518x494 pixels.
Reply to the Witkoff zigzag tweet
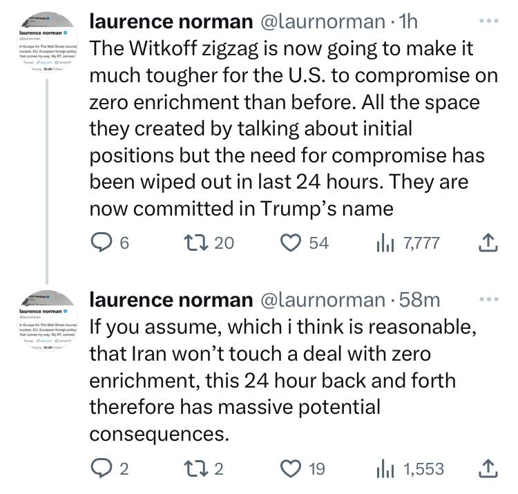(x=102, y=242)
